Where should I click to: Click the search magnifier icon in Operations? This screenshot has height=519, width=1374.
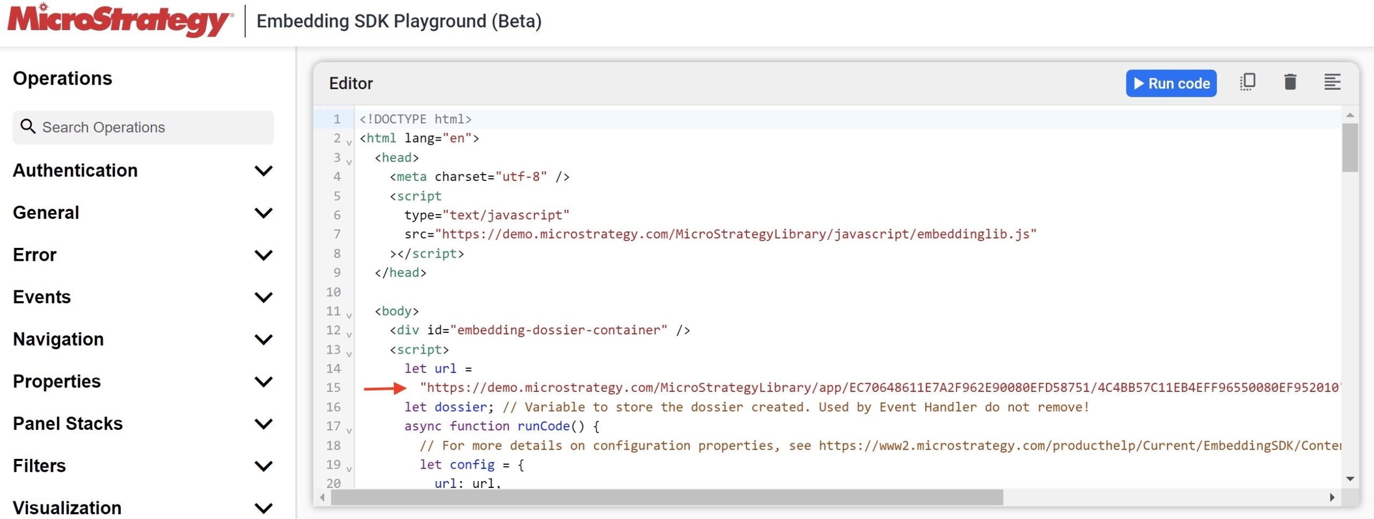click(27, 127)
